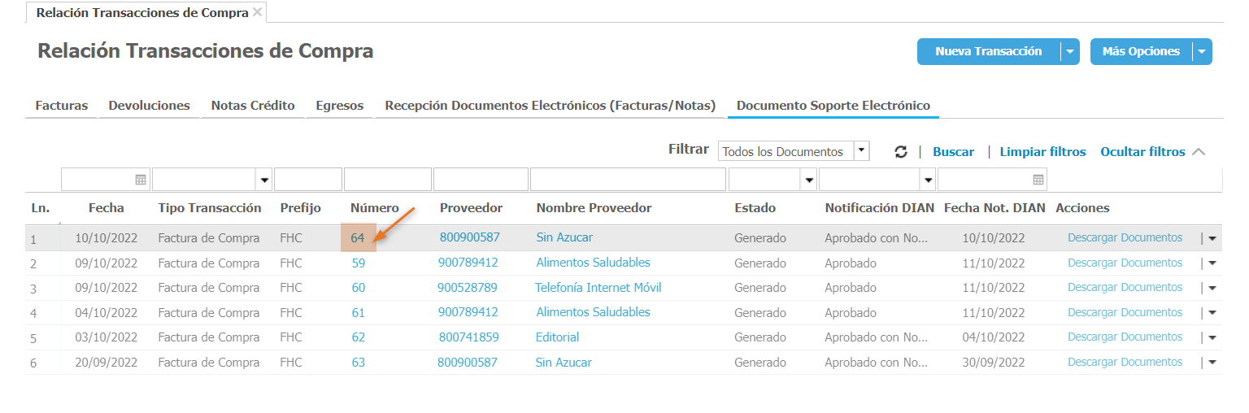The height and width of the screenshot is (413, 1249).
Task: Expand the Más Opciones arrow menu
Action: click(1202, 51)
